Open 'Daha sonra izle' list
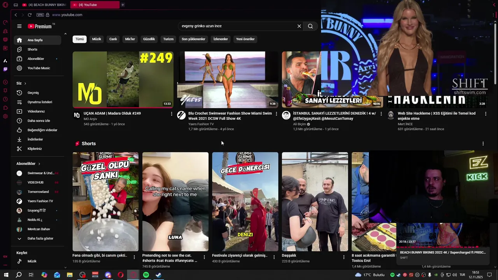Image resolution: width=498 pixels, height=280 pixels. tap(38, 121)
